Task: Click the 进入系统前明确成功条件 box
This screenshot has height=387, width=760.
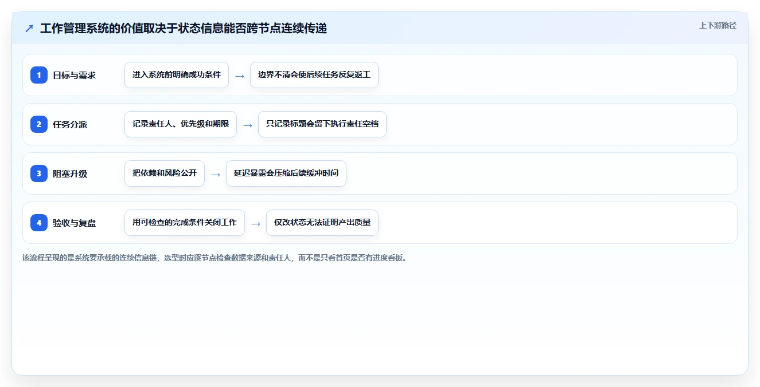Action: (x=177, y=75)
